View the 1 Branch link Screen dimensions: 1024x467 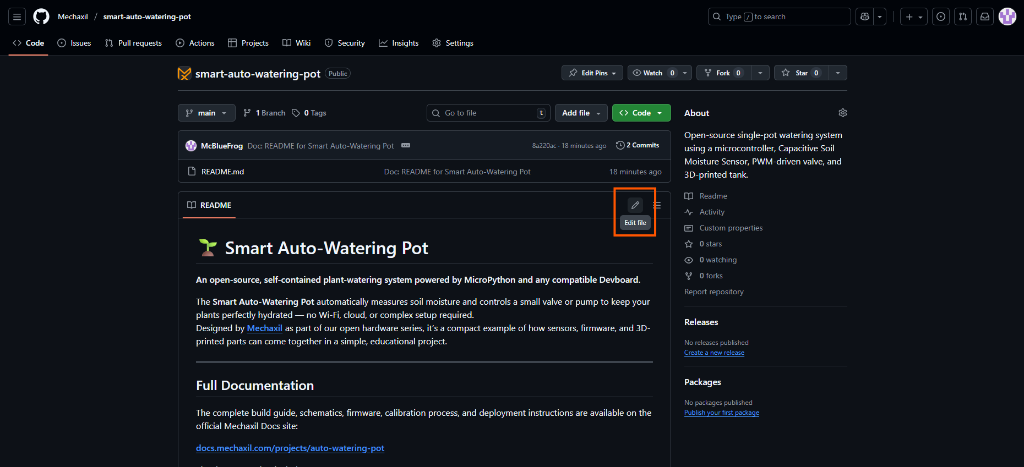point(264,113)
